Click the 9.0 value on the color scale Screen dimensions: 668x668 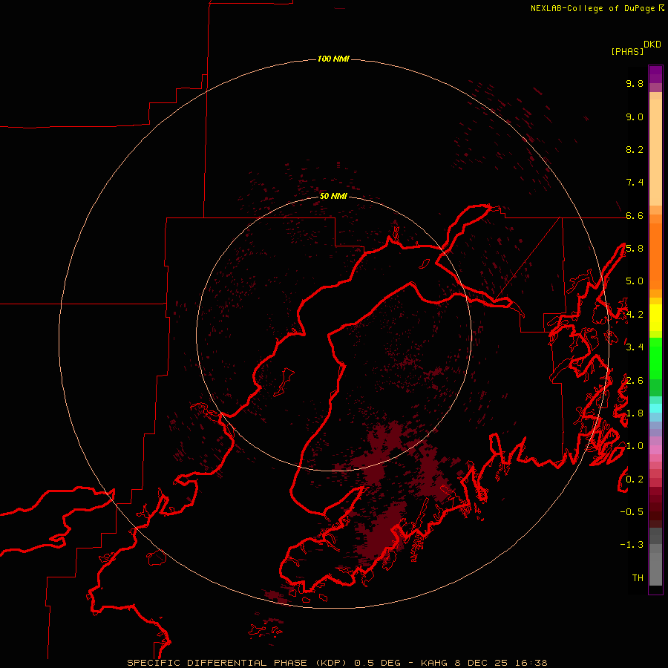[x=635, y=117]
